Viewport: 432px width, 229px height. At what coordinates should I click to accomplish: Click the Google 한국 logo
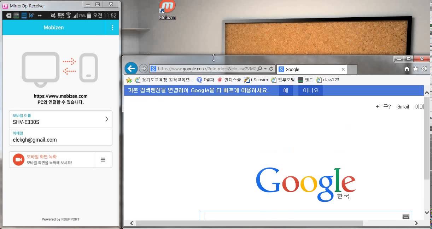(x=306, y=184)
